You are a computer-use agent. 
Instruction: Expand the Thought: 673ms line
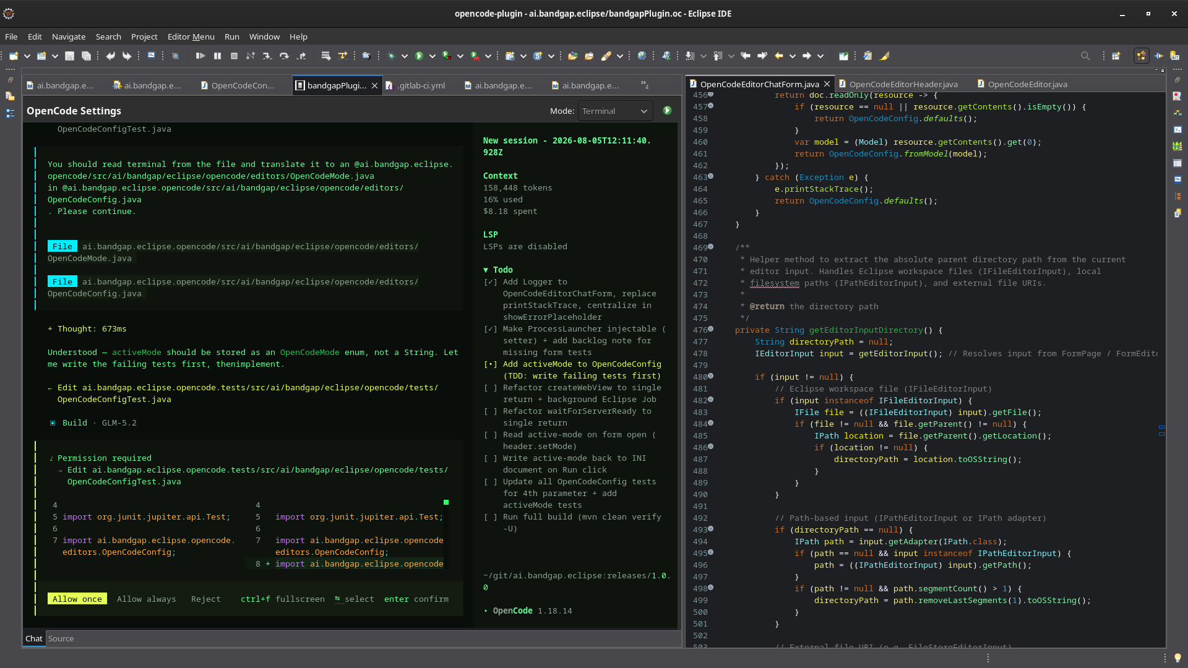point(87,329)
